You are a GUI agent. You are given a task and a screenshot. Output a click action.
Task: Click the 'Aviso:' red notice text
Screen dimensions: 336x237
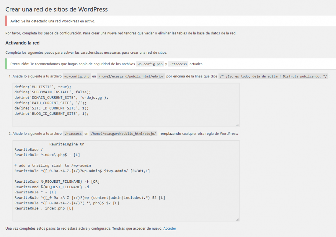pos(53,21)
